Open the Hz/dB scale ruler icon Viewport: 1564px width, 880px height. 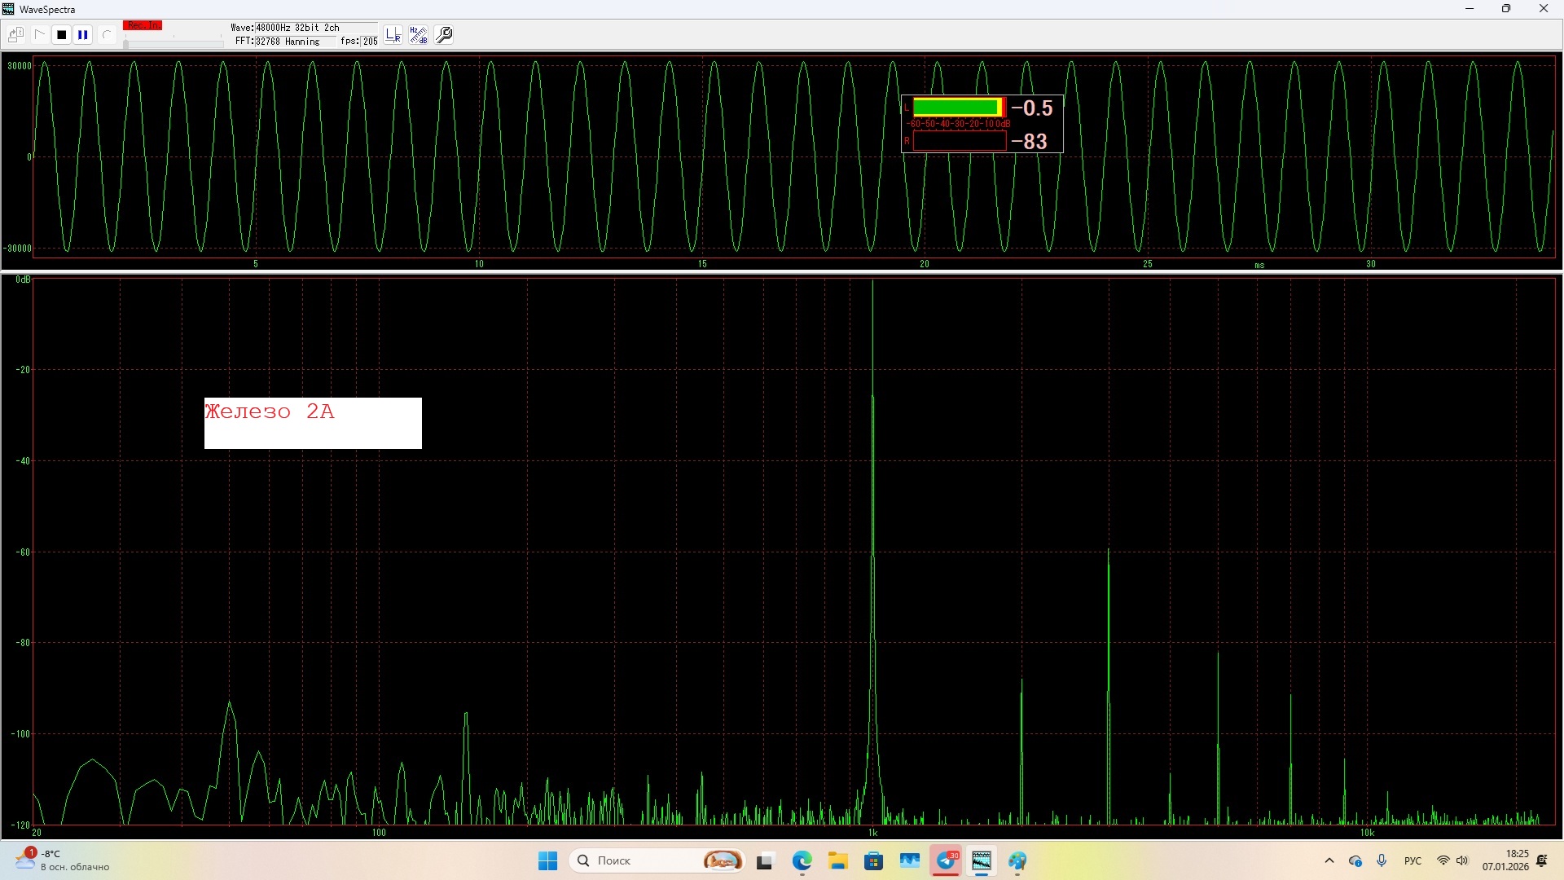pyautogui.click(x=419, y=34)
